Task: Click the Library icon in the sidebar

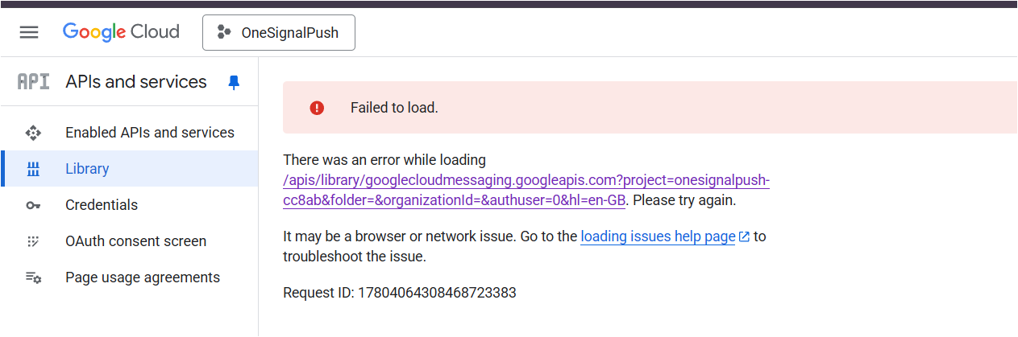Action: coord(33,169)
